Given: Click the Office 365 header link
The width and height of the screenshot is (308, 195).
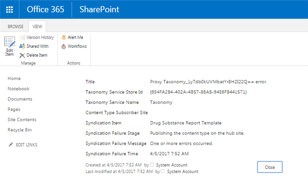Looking at the screenshot, I should point(45,9).
